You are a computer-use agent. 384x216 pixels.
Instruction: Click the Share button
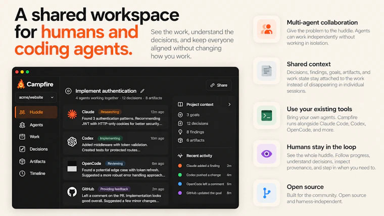(219, 85)
